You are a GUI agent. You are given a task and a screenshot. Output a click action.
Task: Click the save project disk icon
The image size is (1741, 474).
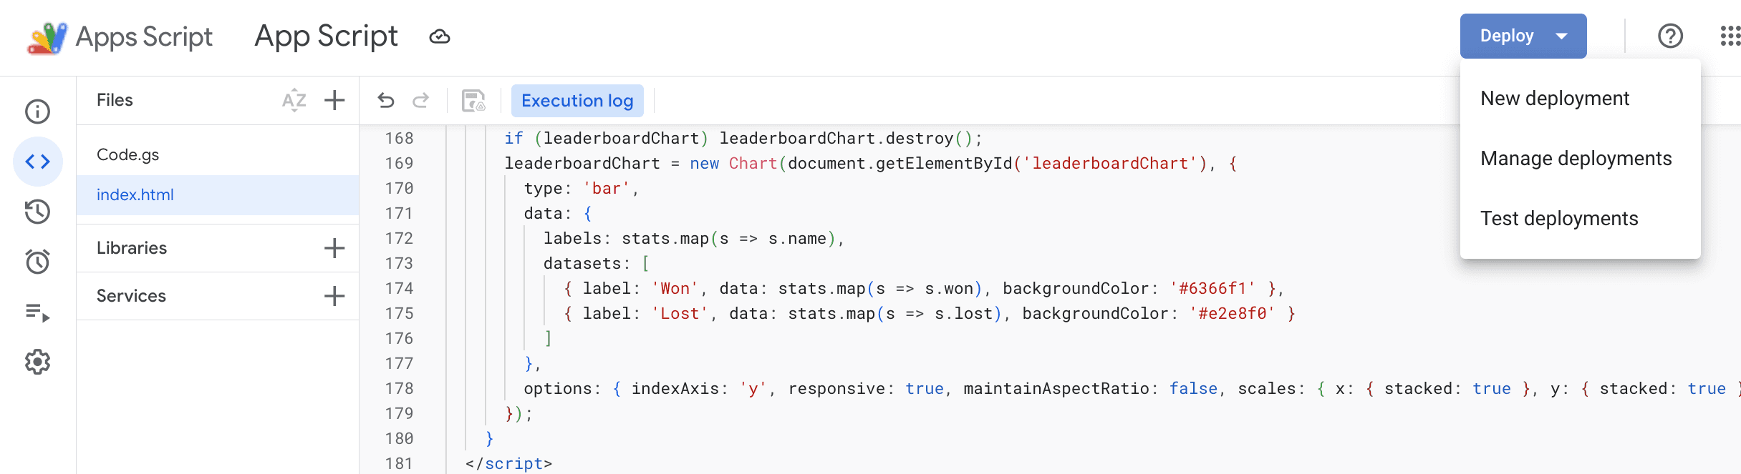click(473, 101)
